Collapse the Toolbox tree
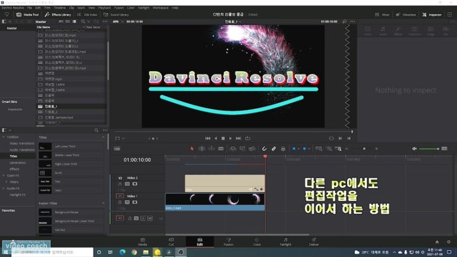Viewport: 457px width, 257px height. [x=4, y=136]
